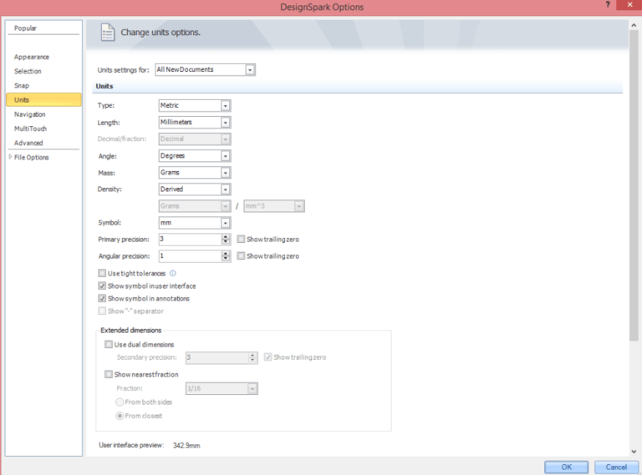Click the Decimal/fraction dropdown showing Decimal
The height and width of the screenshot is (475, 642).
click(x=195, y=139)
